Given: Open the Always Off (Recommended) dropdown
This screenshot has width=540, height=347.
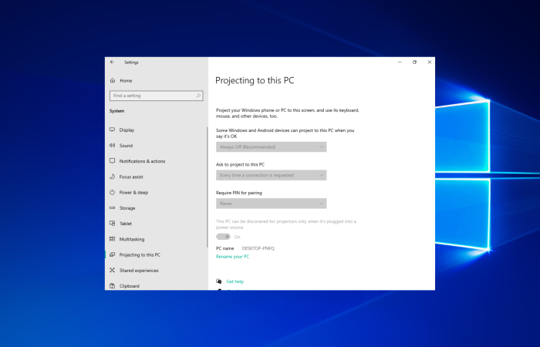Looking at the screenshot, I should pyautogui.click(x=271, y=147).
